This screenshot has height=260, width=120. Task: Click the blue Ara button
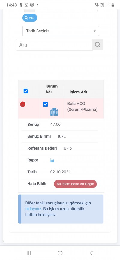[x=30, y=18]
